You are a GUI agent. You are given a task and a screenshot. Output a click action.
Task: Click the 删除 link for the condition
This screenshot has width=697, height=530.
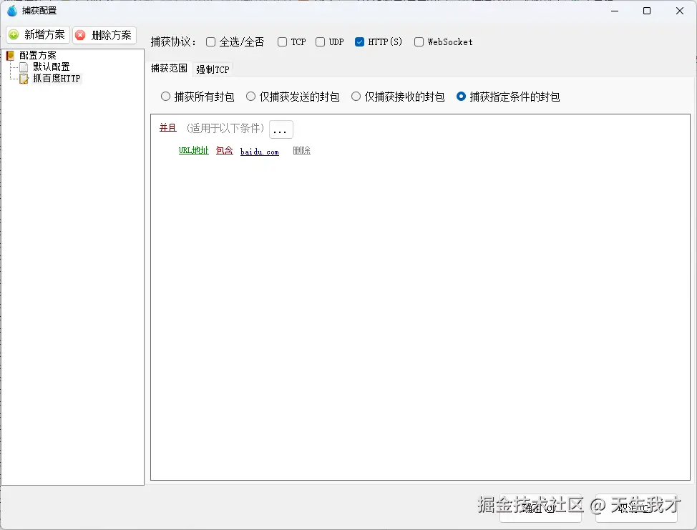[302, 151]
